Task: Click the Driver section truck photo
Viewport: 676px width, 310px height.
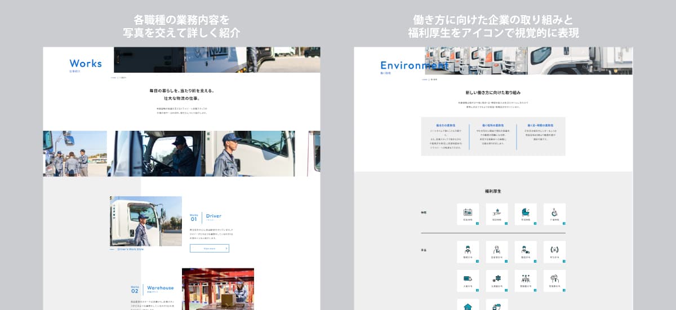Action: pyautogui.click(x=146, y=220)
